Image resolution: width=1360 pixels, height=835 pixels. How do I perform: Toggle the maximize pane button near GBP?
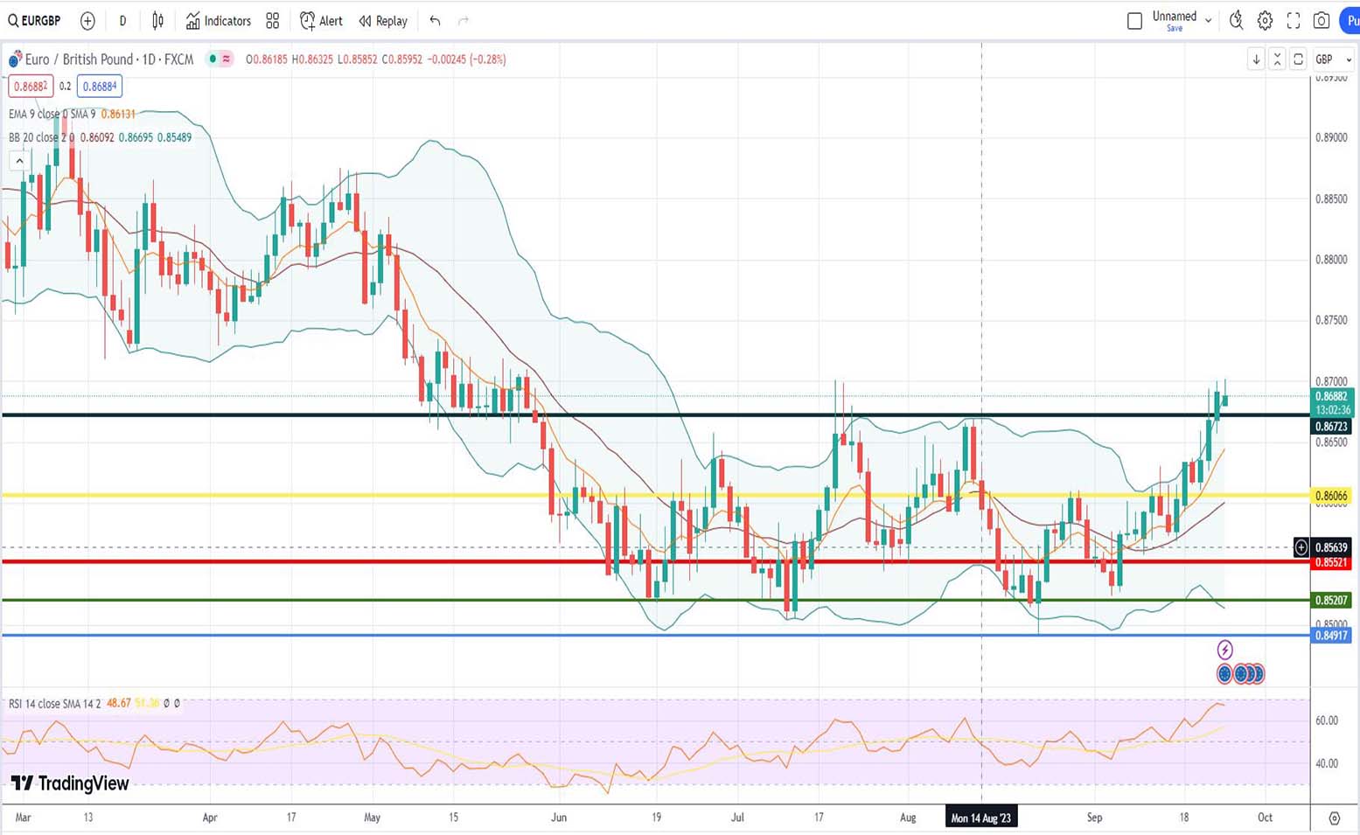pos(1298,59)
